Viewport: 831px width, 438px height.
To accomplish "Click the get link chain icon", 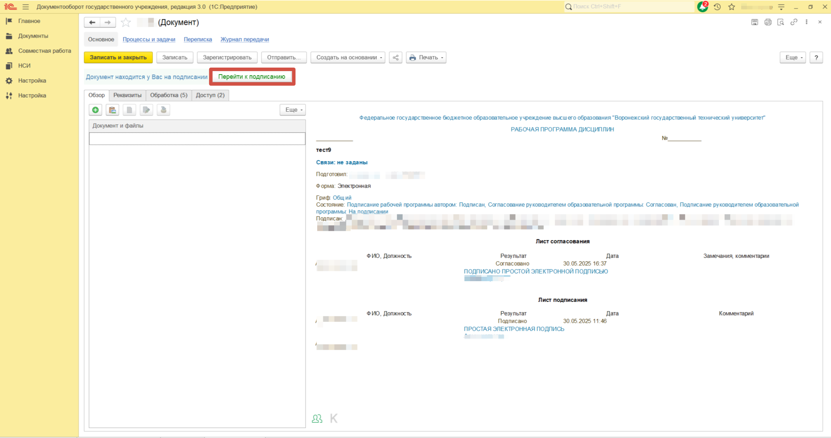I will pos(794,22).
